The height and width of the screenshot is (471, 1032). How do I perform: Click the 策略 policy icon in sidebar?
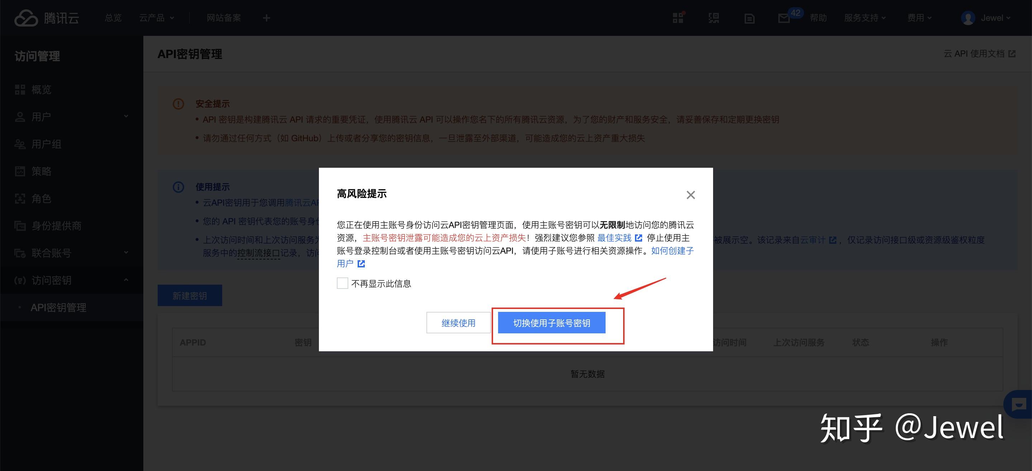[20, 171]
